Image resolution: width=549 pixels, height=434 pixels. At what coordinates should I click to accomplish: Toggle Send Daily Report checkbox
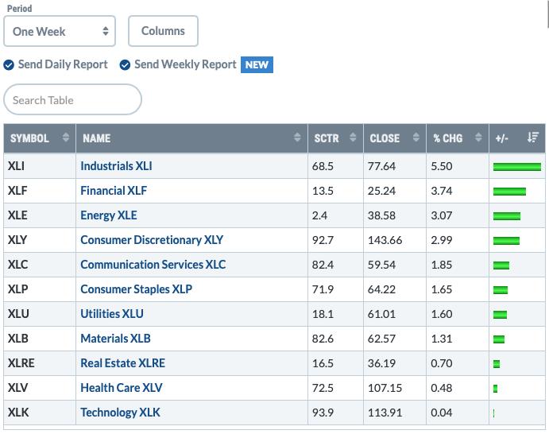click(x=9, y=65)
